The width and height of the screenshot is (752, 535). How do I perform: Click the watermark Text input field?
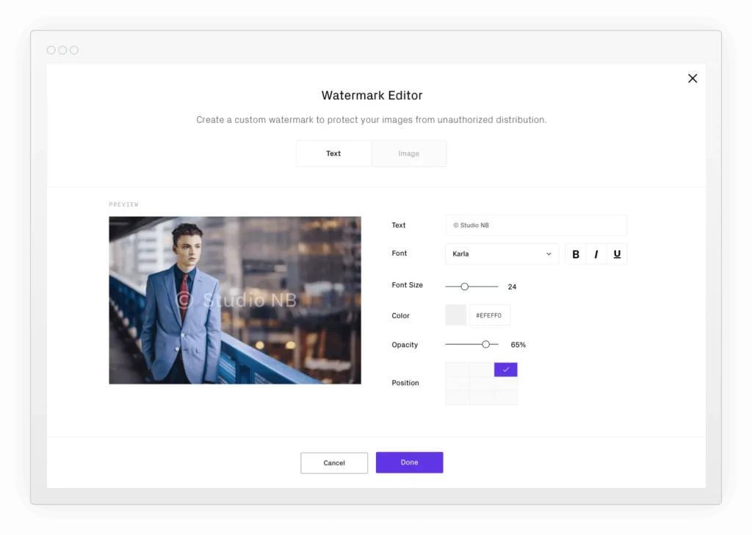[536, 226]
